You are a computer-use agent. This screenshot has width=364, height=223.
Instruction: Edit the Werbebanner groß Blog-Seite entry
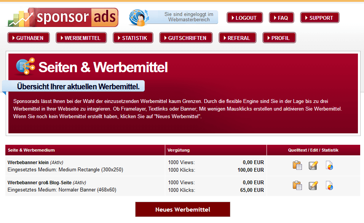point(313,186)
